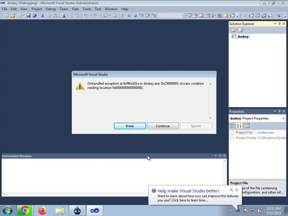Toggle auto-hide pin on Properties panel
288x216 pixels.
[x=279, y=111]
